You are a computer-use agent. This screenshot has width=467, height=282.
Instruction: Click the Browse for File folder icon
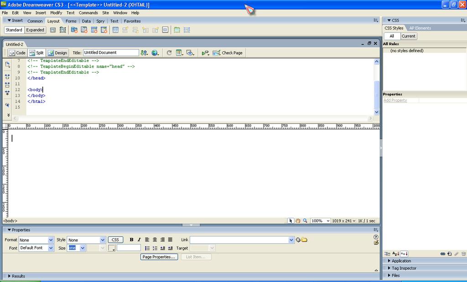(x=304, y=240)
